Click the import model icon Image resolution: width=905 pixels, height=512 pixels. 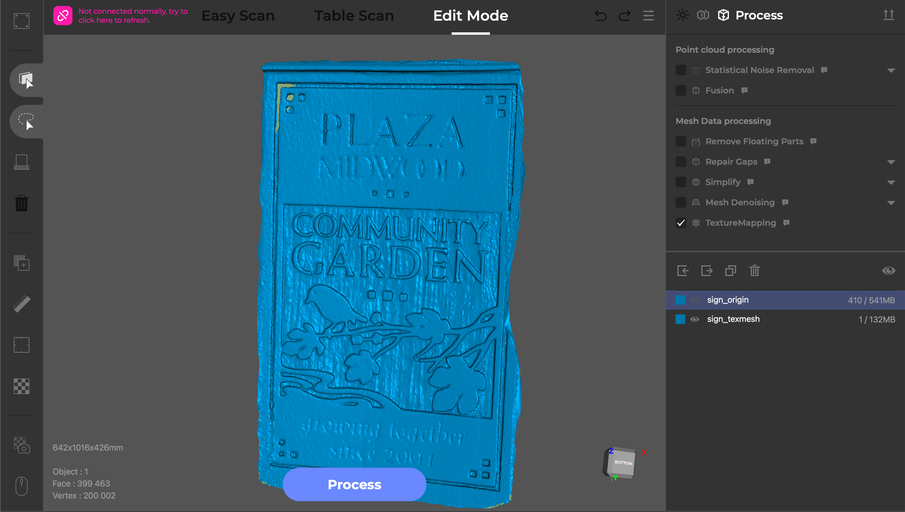(x=682, y=270)
